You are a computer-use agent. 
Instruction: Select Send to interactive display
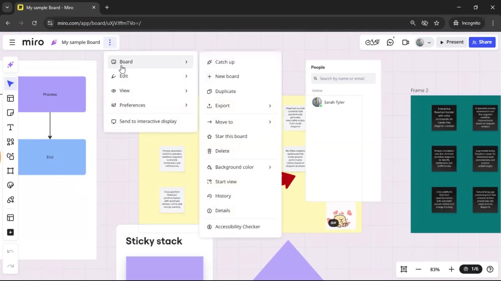[x=151, y=121]
